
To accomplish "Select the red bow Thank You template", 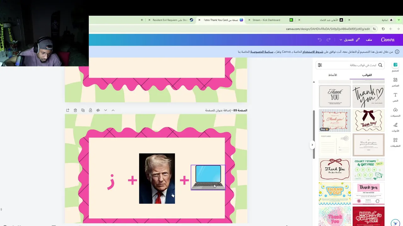I will click(x=335, y=169).
